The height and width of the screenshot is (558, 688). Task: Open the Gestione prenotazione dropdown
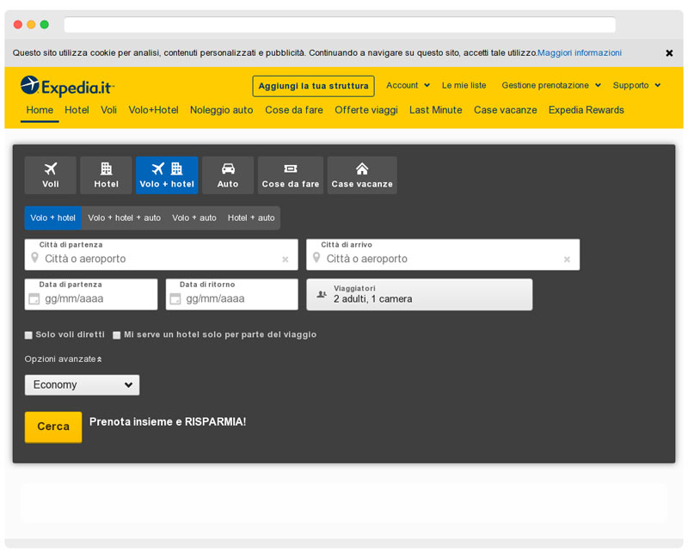coord(551,85)
